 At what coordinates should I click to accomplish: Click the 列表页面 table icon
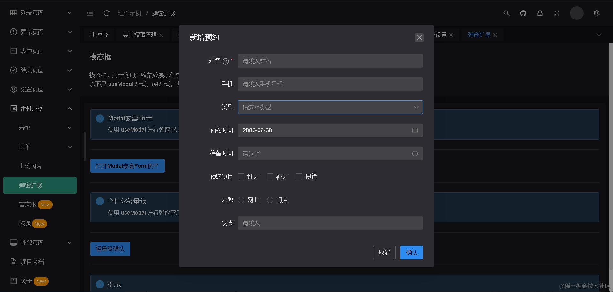(13, 12)
